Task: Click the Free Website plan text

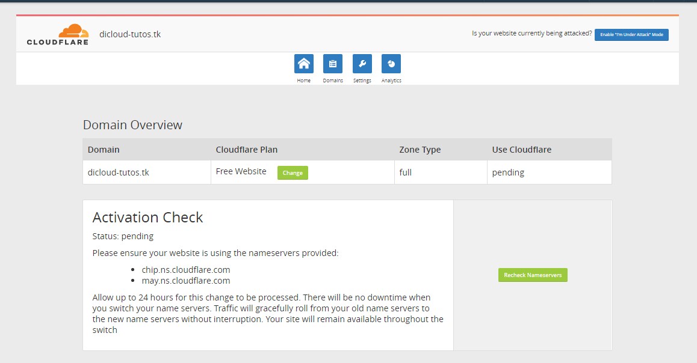Action: pyautogui.click(x=241, y=171)
